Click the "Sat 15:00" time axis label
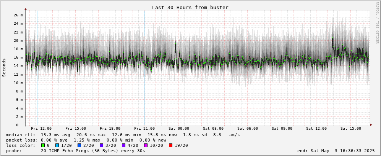This screenshot has height=156, width=381. coord(351,129)
